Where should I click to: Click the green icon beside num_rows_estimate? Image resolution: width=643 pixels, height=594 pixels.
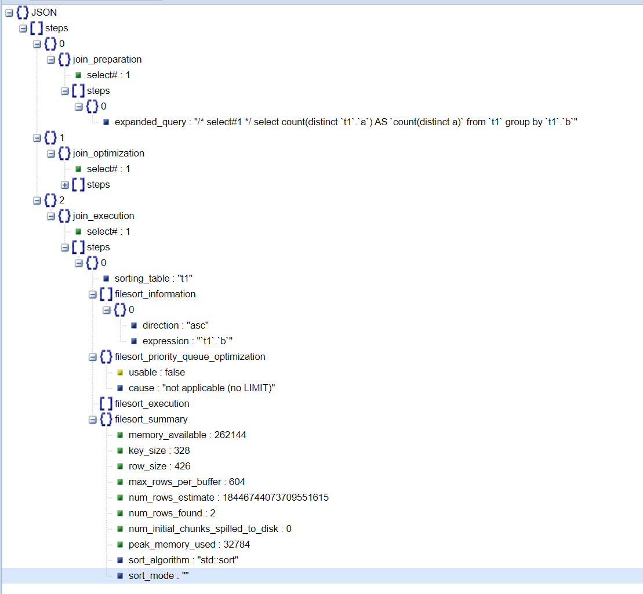click(120, 498)
